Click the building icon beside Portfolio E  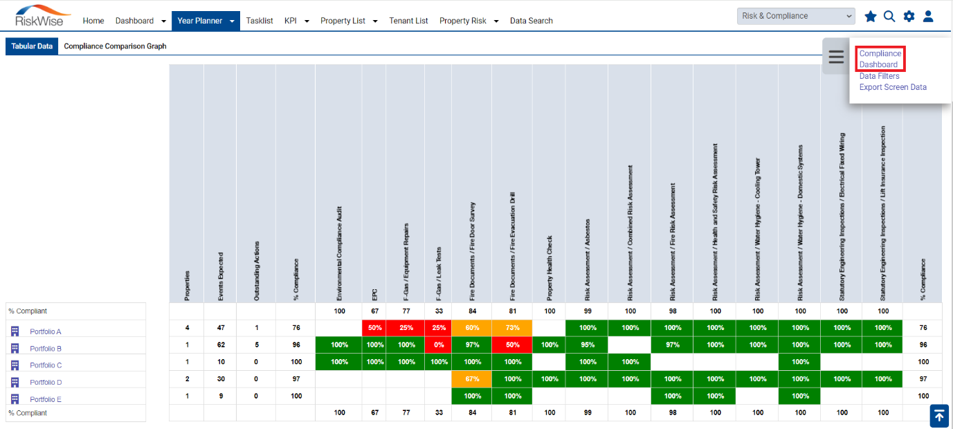coord(15,399)
